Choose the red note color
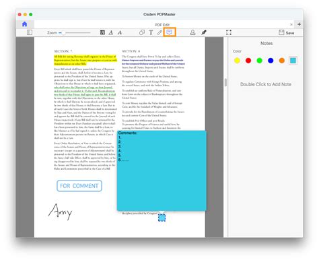 (x=248, y=61)
